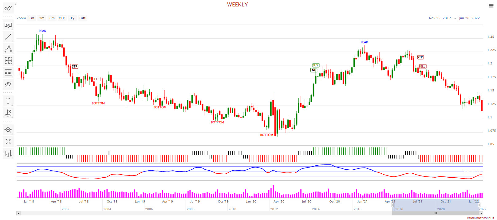
Task: Set zoom range to YTD
Action: point(62,18)
